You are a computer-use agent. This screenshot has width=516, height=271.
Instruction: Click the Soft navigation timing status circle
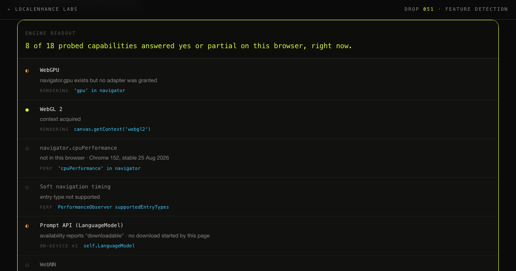tap(27, 187)
